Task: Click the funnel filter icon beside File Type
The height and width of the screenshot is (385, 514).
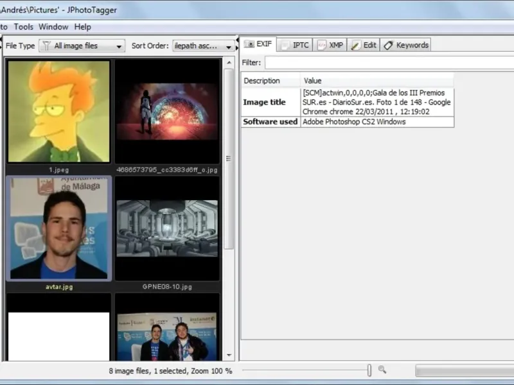Action: point(46,46)
